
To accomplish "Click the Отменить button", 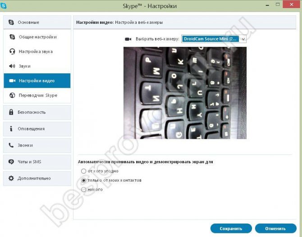I will 275,228.
